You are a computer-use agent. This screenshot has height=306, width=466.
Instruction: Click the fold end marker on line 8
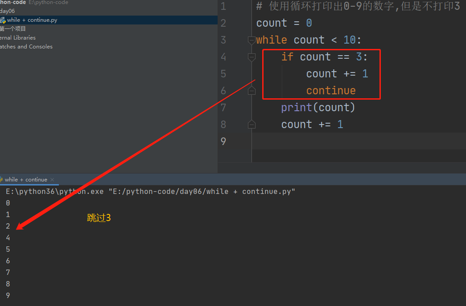(x=252, y=125)
